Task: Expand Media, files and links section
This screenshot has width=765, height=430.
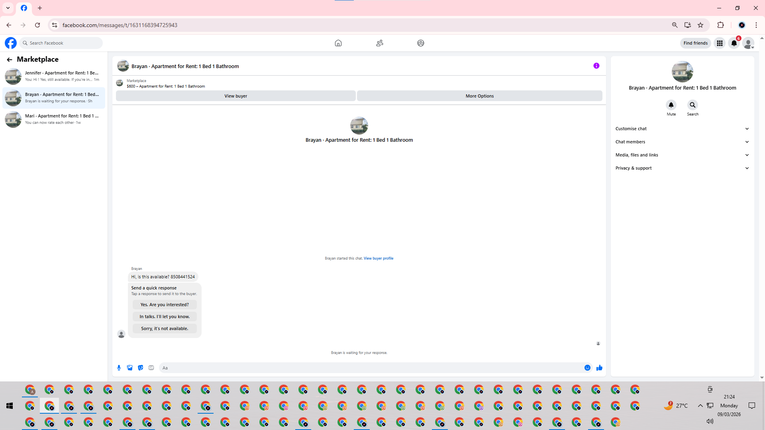Action: tap(682, 155)
